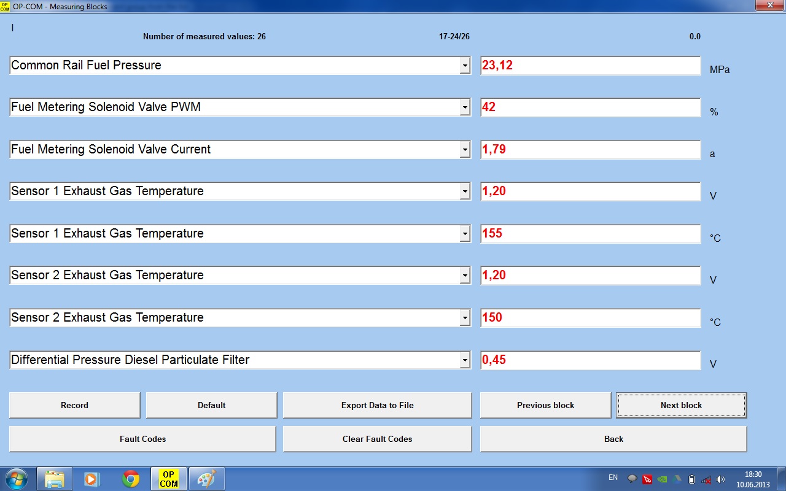Open the NVIDIA tray icon

[662, 479]
